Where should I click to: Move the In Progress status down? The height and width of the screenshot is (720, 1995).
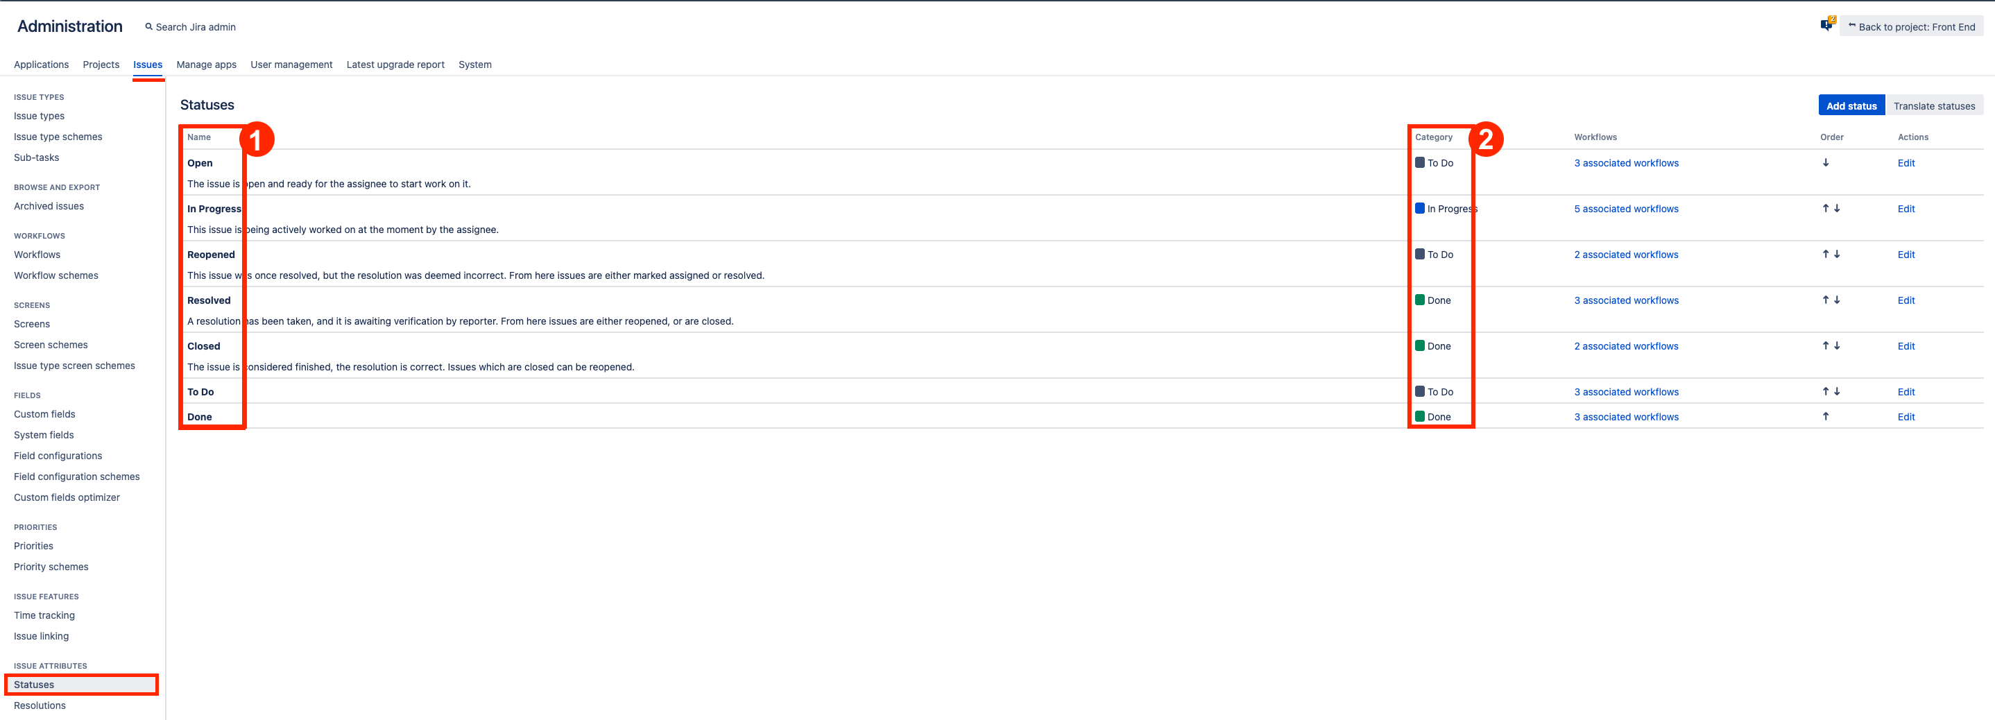point(1836,208)
